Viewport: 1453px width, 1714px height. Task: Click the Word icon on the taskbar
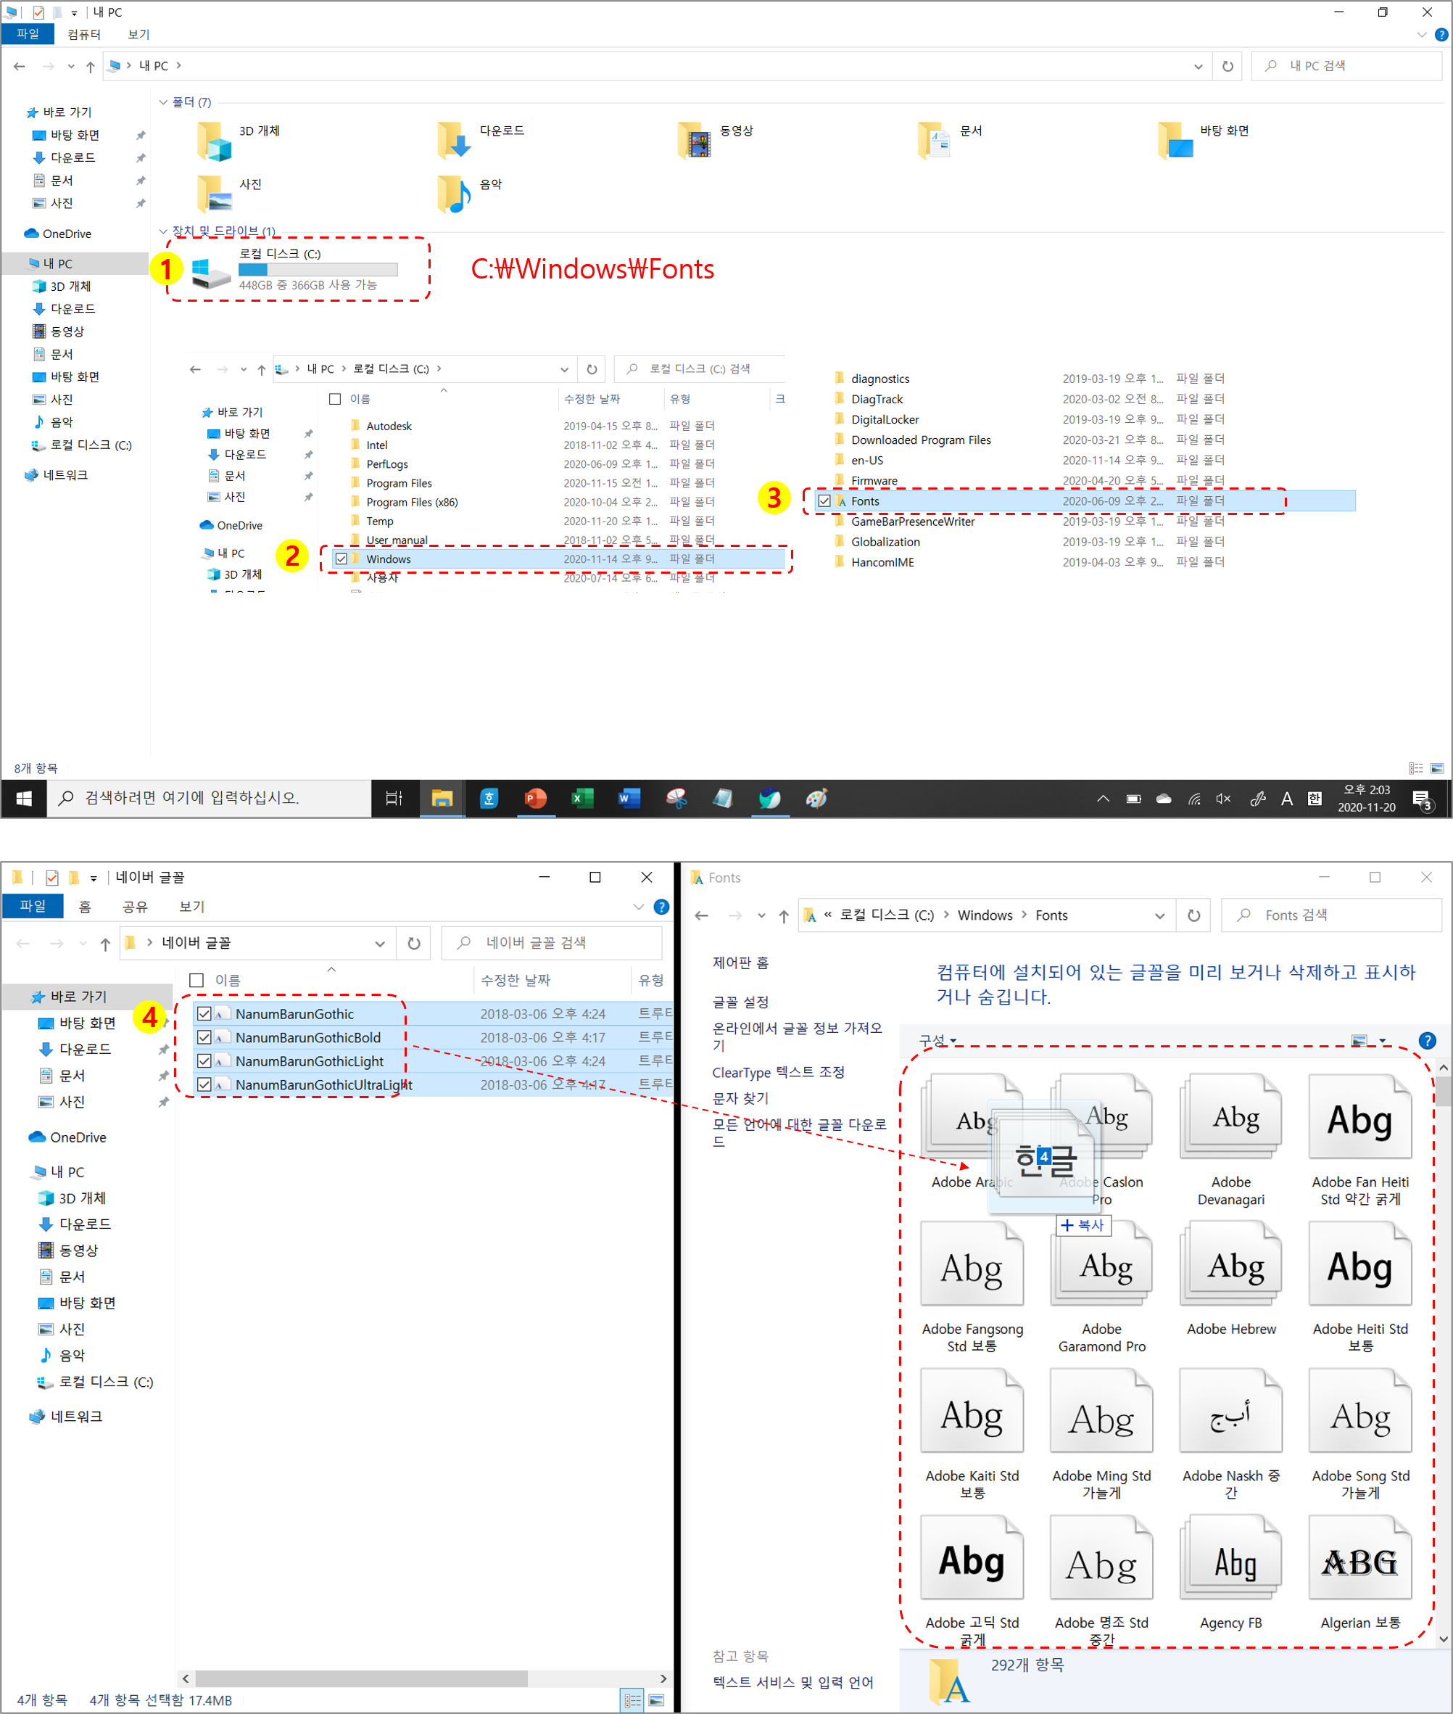pos(629,798)
